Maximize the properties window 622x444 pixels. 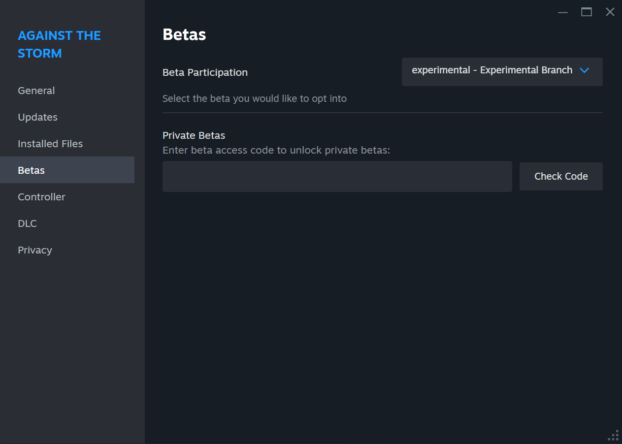click(x=587, y=12)
